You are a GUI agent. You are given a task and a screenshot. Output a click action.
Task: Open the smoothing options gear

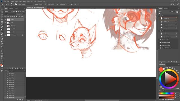[72, 4]
